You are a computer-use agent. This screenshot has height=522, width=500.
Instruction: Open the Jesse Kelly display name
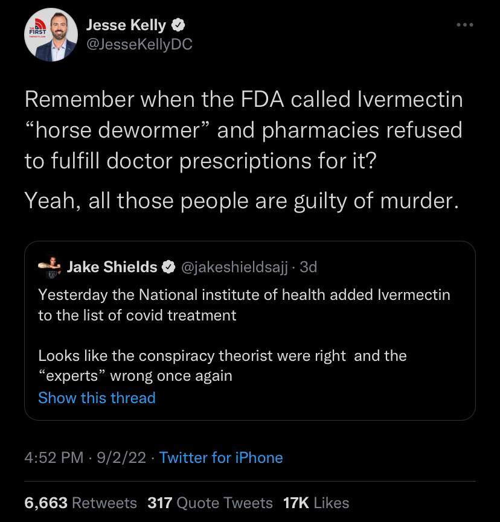tap(127, 25)
